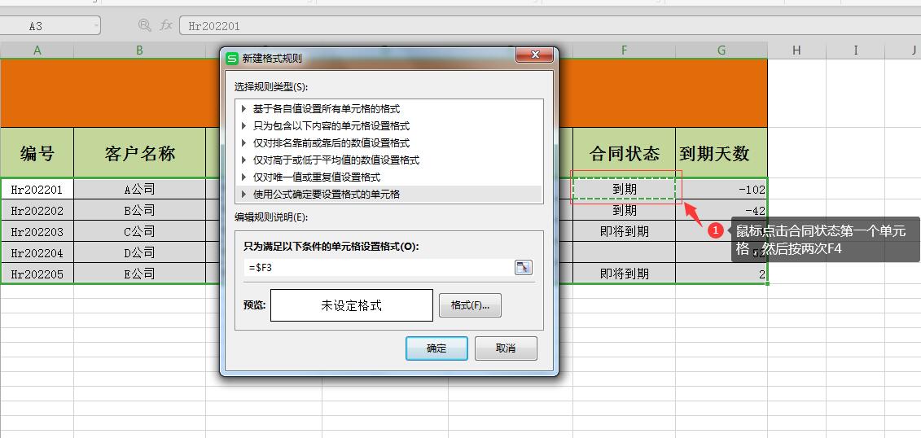Open the Name Box dropdown arrow

pyautogui.click(x=96, y=25)
